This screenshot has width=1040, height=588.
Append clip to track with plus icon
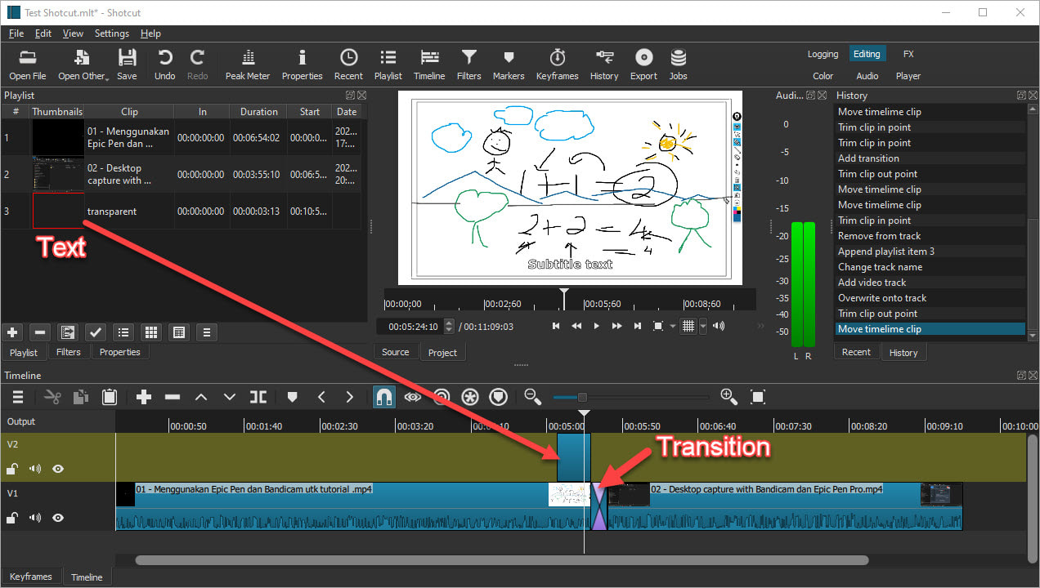(x=144, y=397)
